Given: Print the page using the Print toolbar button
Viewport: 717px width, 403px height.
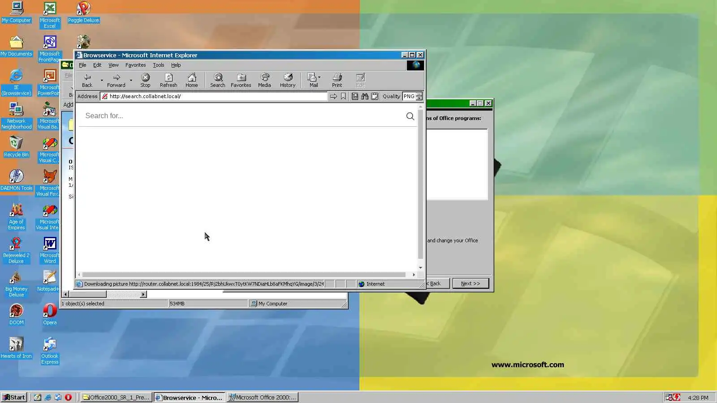Looking at the screenshot, I should click(337, 80).
